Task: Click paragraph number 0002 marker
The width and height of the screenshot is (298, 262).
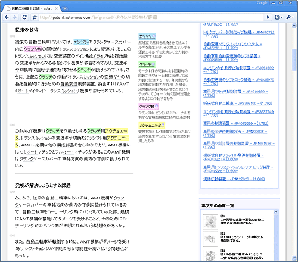Action: pos(12,36)
